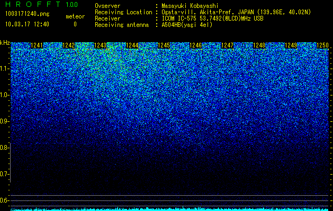The height and width of the screenshot is (211, 333).
Task: Click the gray vertical range bar by 0.7–0.8
Action: 11,162
